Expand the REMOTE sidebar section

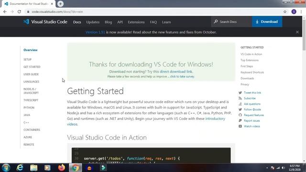pyautogui.click(x=29, y=145)
